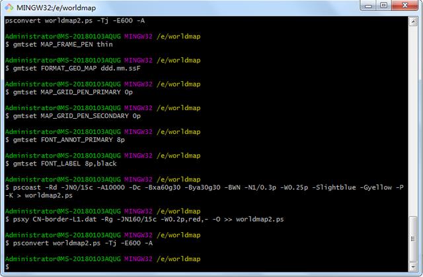This screenshot has height=277, width=423.
Task: Minimize the MINGW32 terminal window
Action: [x=369, y=5]
